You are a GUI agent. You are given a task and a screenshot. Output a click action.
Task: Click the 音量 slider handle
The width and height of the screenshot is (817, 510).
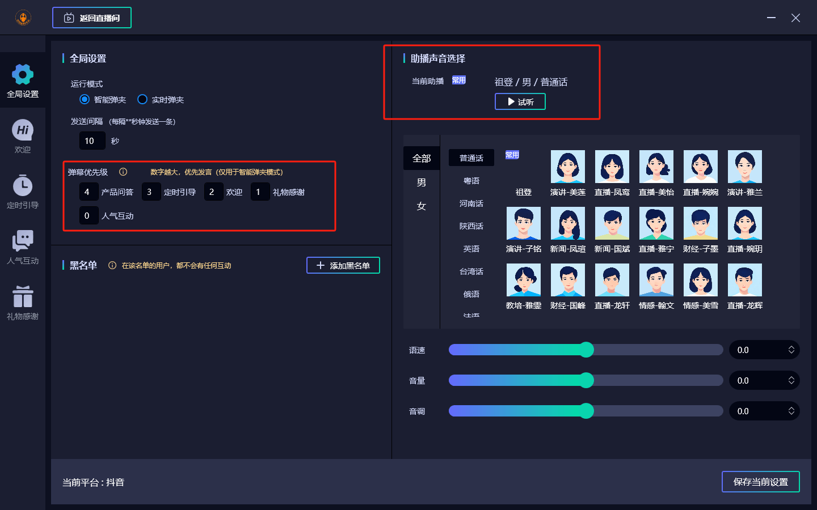[586, 380]
